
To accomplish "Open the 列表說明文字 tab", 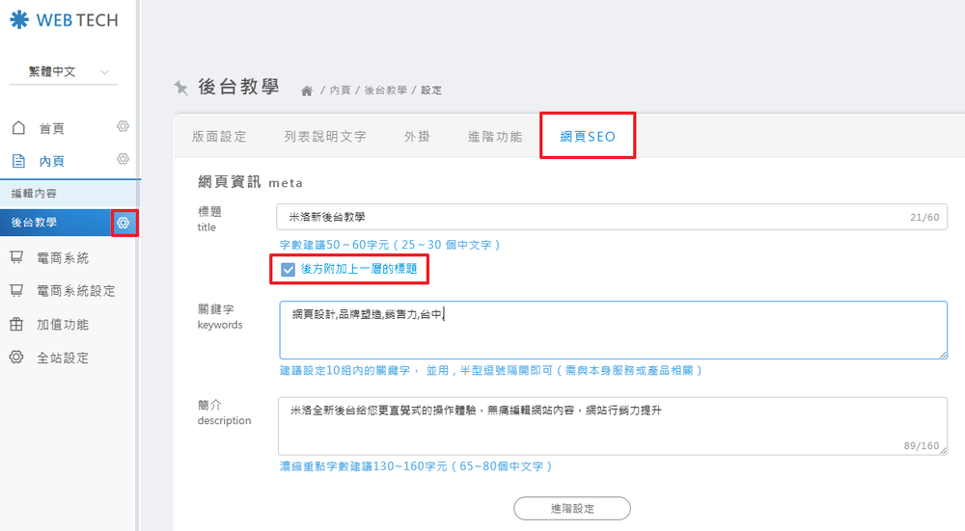I will (325, 137).
